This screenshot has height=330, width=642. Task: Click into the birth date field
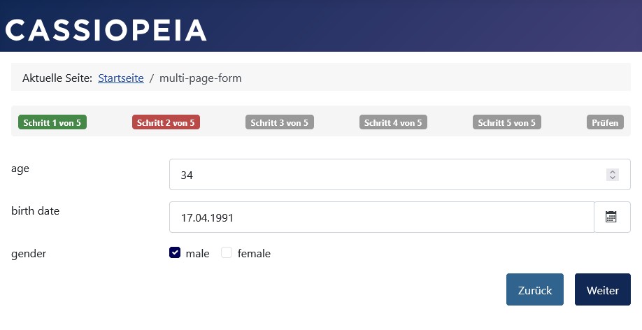pos(381,217)
